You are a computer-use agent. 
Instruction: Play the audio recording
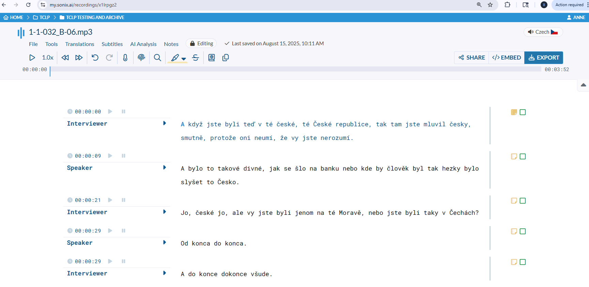click(x=32, y=58)
